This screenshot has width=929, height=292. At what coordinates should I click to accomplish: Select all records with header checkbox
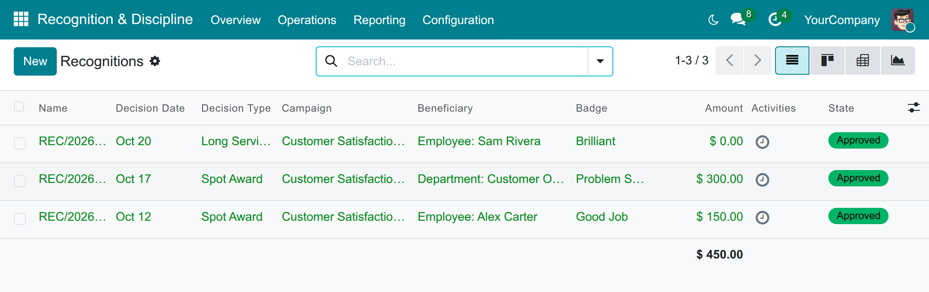(19, 106)
